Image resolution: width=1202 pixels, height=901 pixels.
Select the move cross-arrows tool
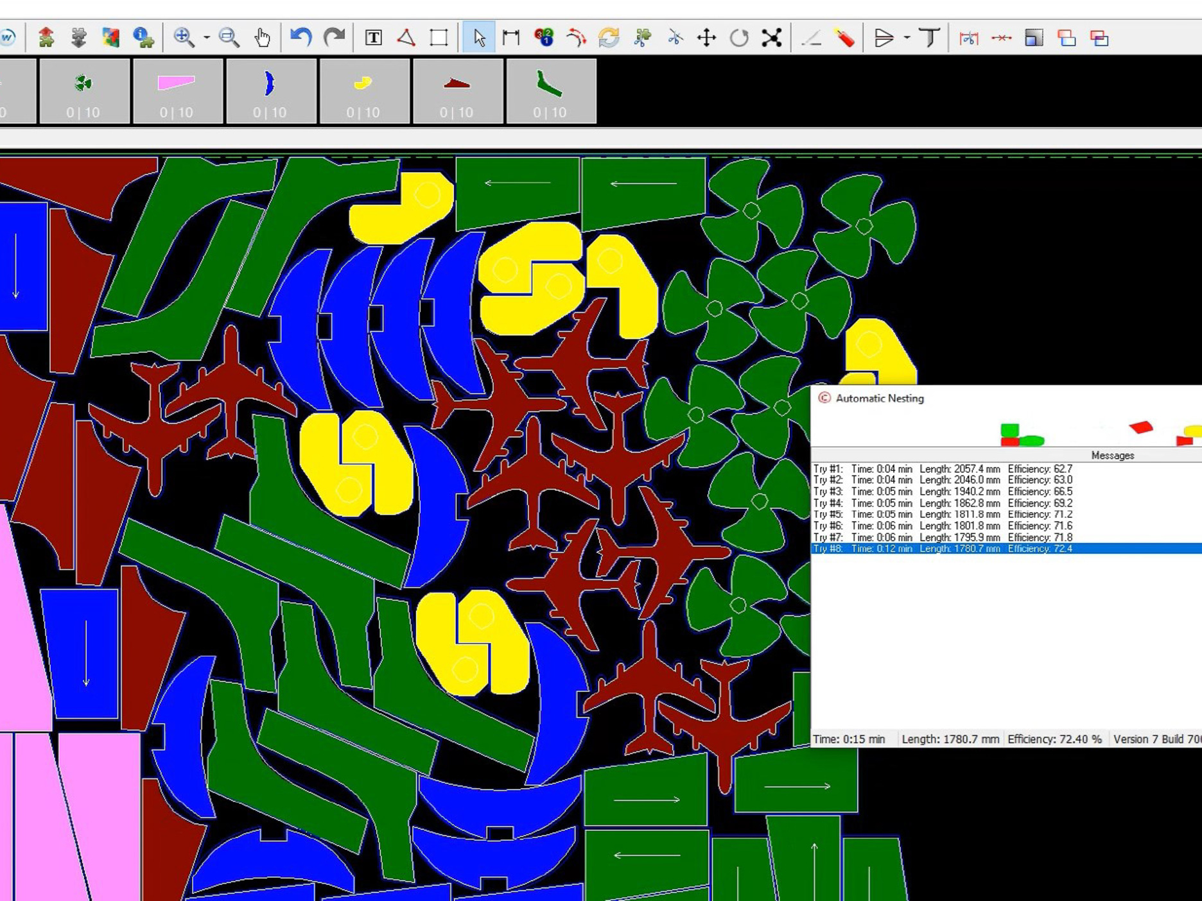[x=706, y=38]
